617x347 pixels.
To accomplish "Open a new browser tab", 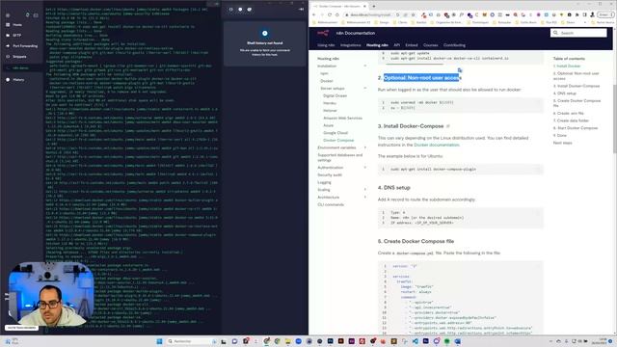I will 374,6.
